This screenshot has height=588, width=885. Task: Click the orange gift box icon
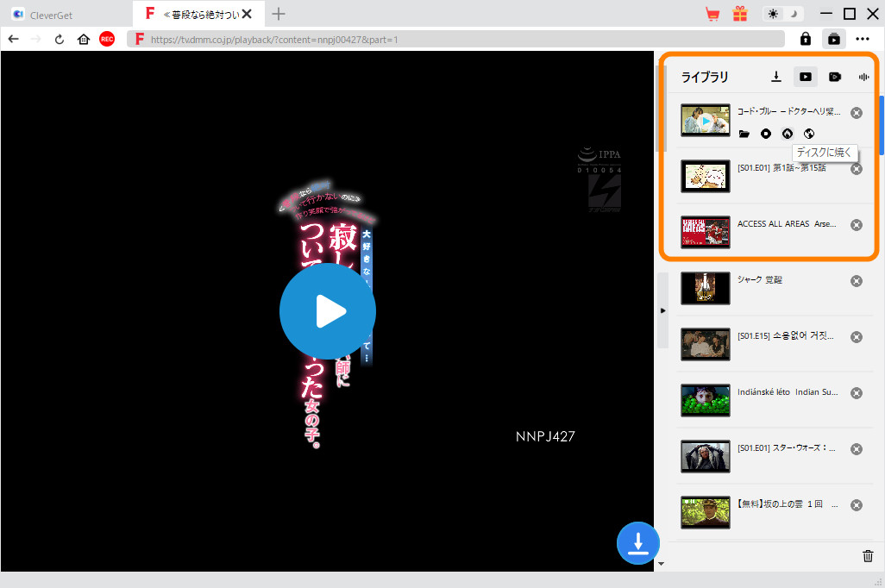click(x=740, y=14)
